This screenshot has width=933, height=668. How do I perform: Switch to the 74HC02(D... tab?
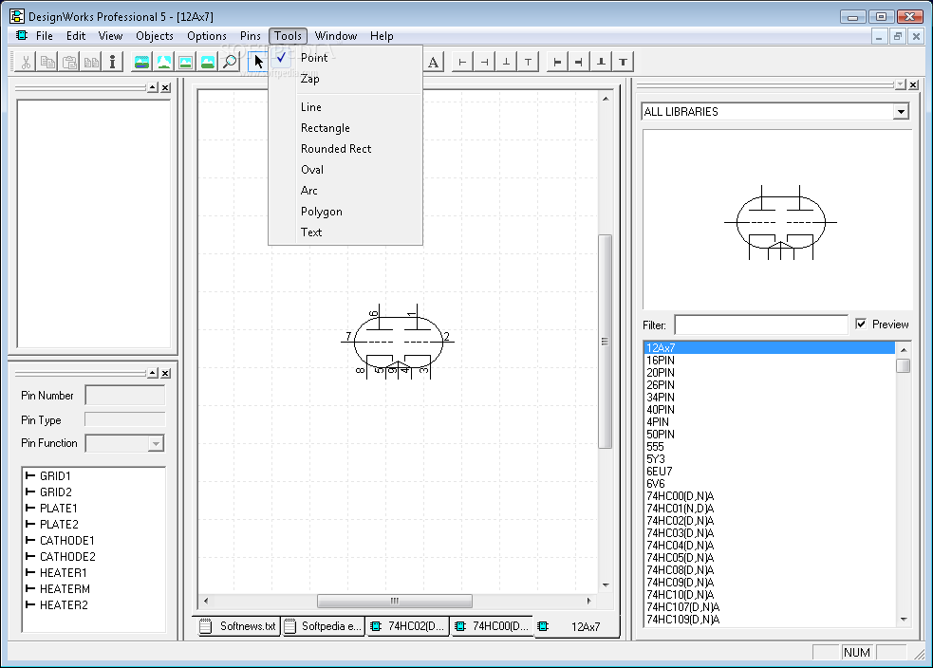(x=407, y=625)
